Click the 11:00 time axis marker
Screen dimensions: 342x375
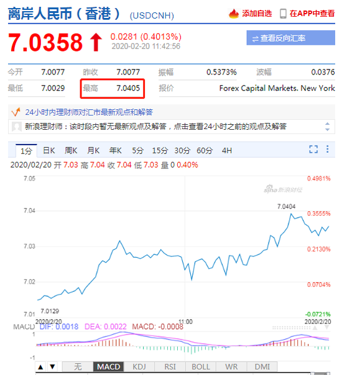[185, 322]
